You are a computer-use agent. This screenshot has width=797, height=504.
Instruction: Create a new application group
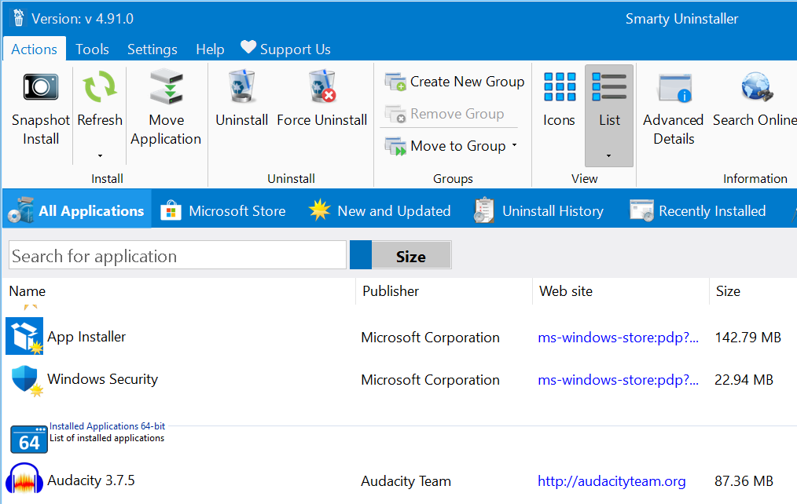click(454, 81)
